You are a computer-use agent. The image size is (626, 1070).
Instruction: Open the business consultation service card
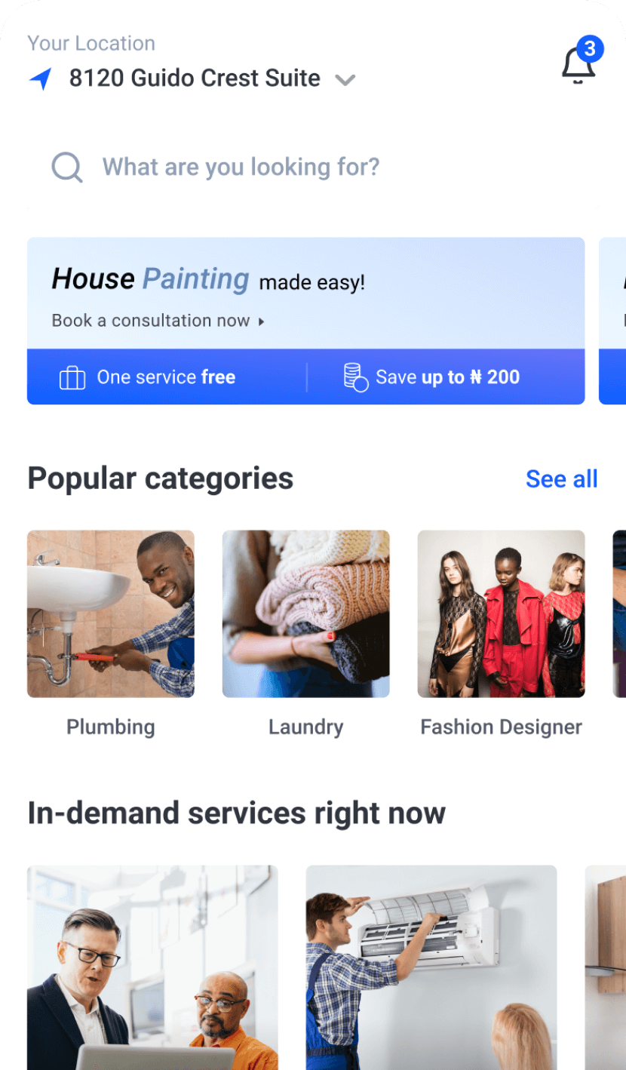click(153, 967)
